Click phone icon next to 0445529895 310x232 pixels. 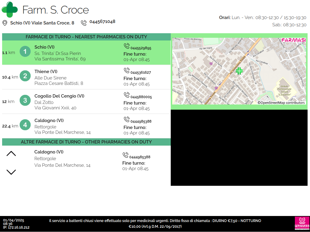pyautogui.click(x=127, y=46)
